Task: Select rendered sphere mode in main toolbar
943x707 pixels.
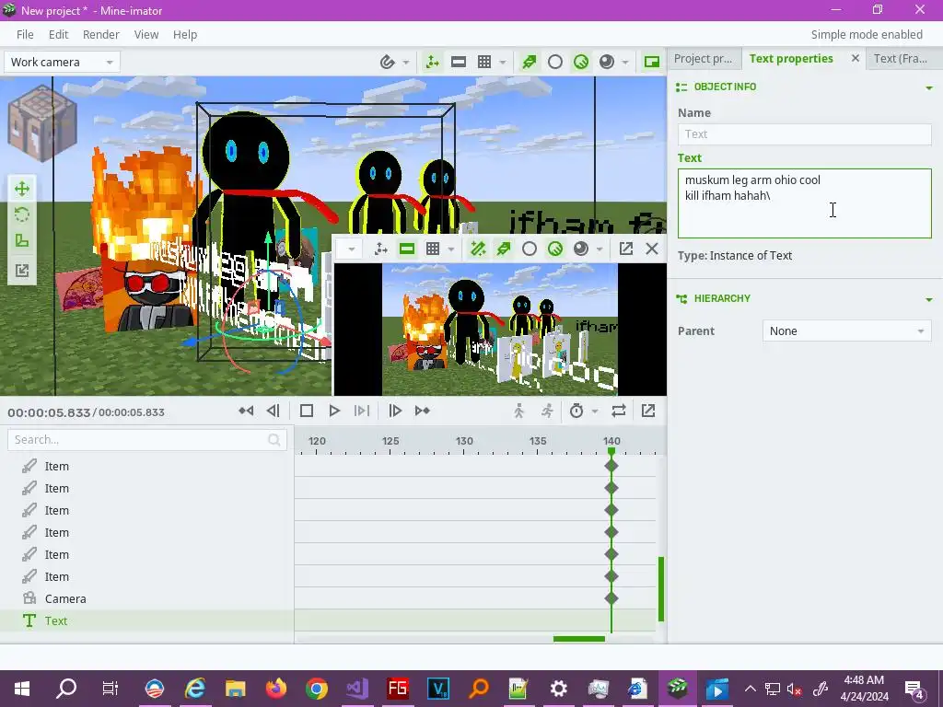Action: pos(607,62)
